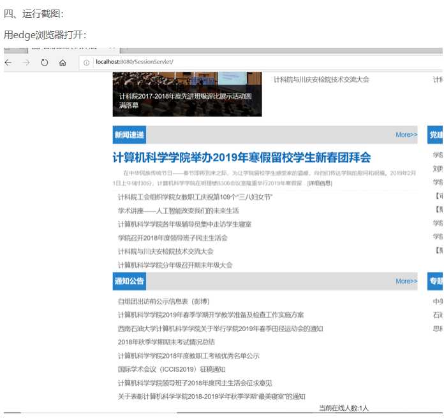Image resolution: width=444 pixels, height=419 pixels.
Task: Open 计算机科学学院2018年度教职工考核优秀名单公示
Action: coord(189,356)
